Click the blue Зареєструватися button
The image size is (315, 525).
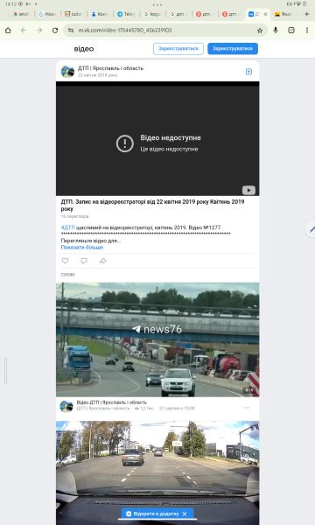233,48
